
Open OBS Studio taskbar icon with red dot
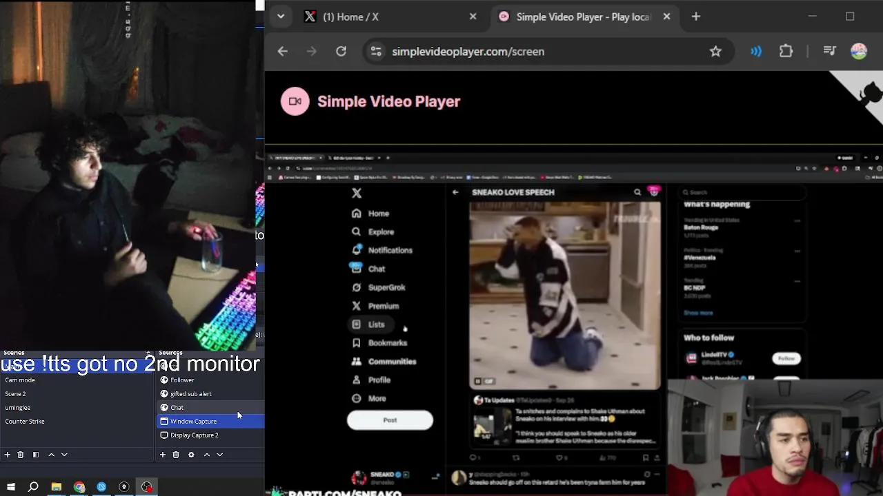pos(147,487)
